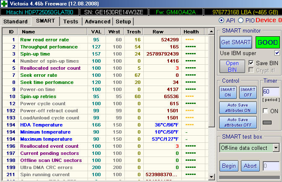
Task: Open the Off-line data collect dropdown
Action: pos(276,147)
